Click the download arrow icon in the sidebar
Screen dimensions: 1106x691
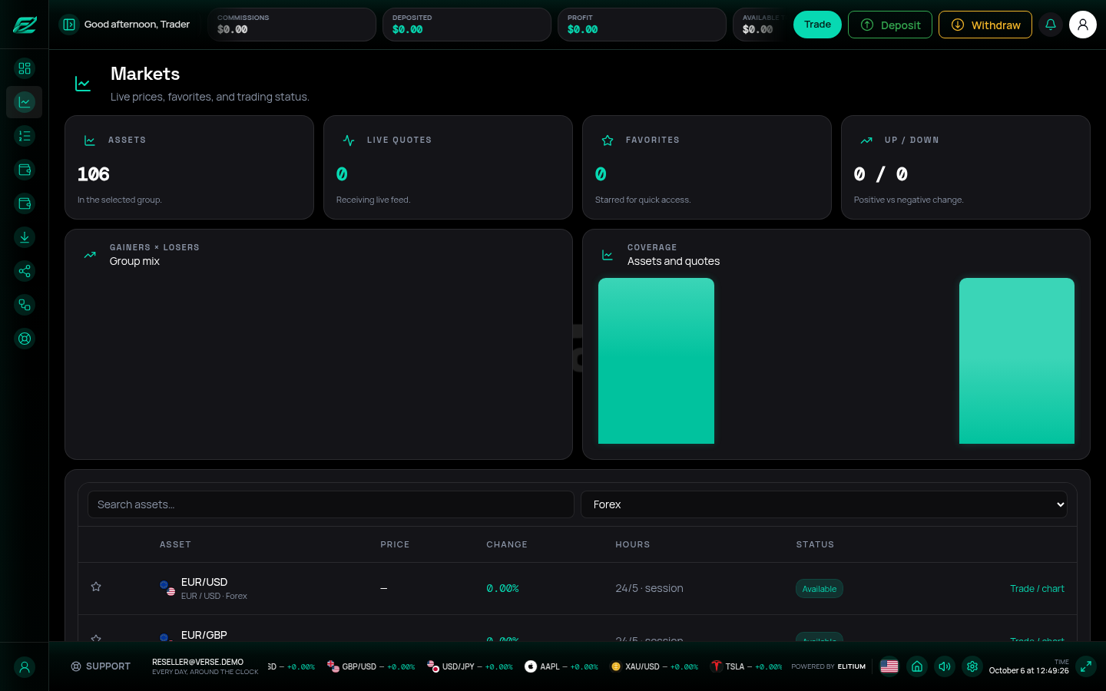(x=25, y=237)
